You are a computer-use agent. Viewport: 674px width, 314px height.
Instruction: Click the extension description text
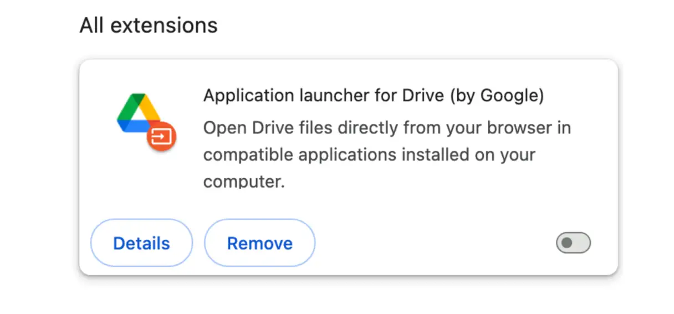(386, 155)
